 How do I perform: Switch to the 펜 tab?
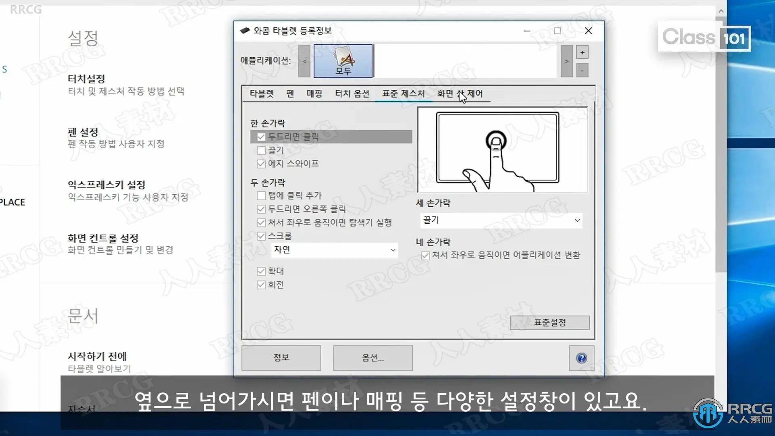pos(290,94)
